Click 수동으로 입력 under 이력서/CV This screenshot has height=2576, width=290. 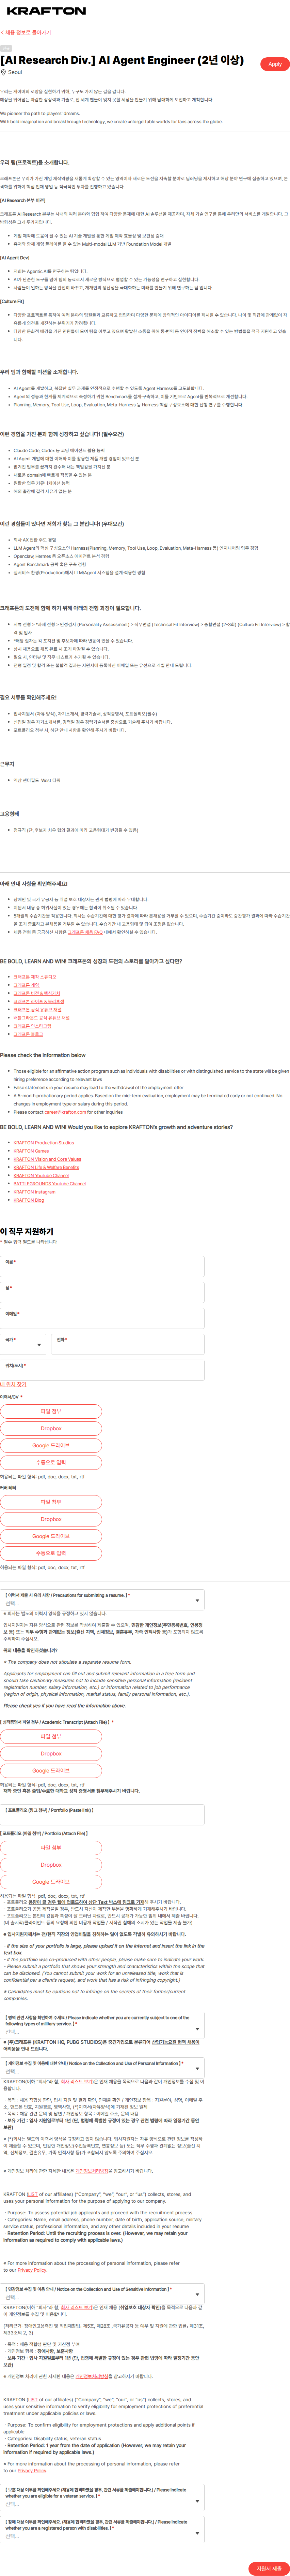tap(51, 1463)
